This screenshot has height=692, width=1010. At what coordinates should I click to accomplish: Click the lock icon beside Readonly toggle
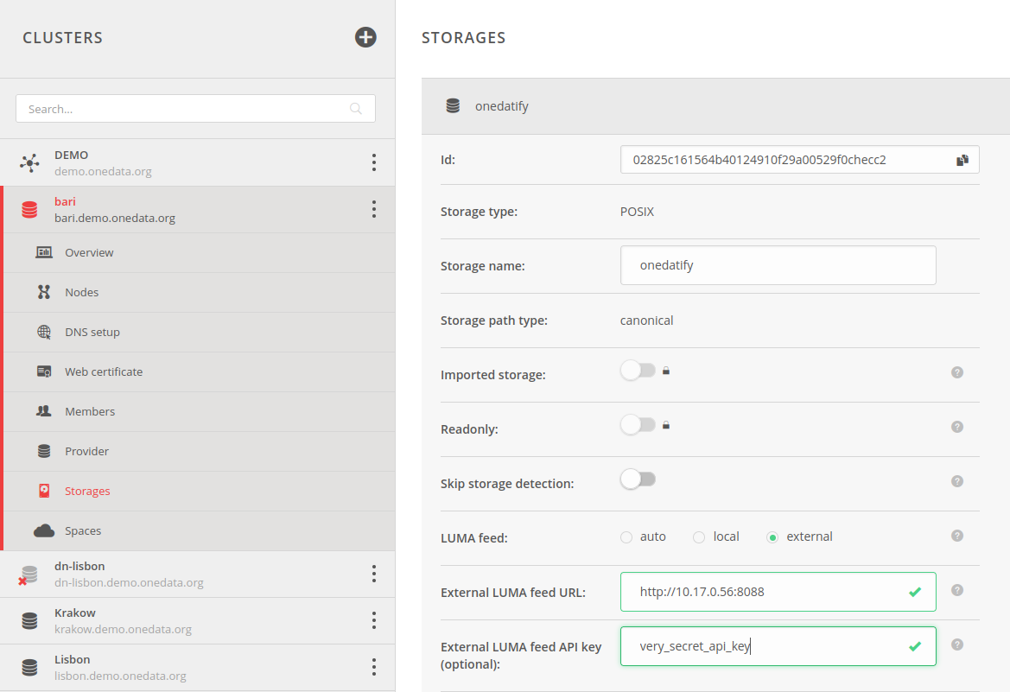[x=666, y=425]
